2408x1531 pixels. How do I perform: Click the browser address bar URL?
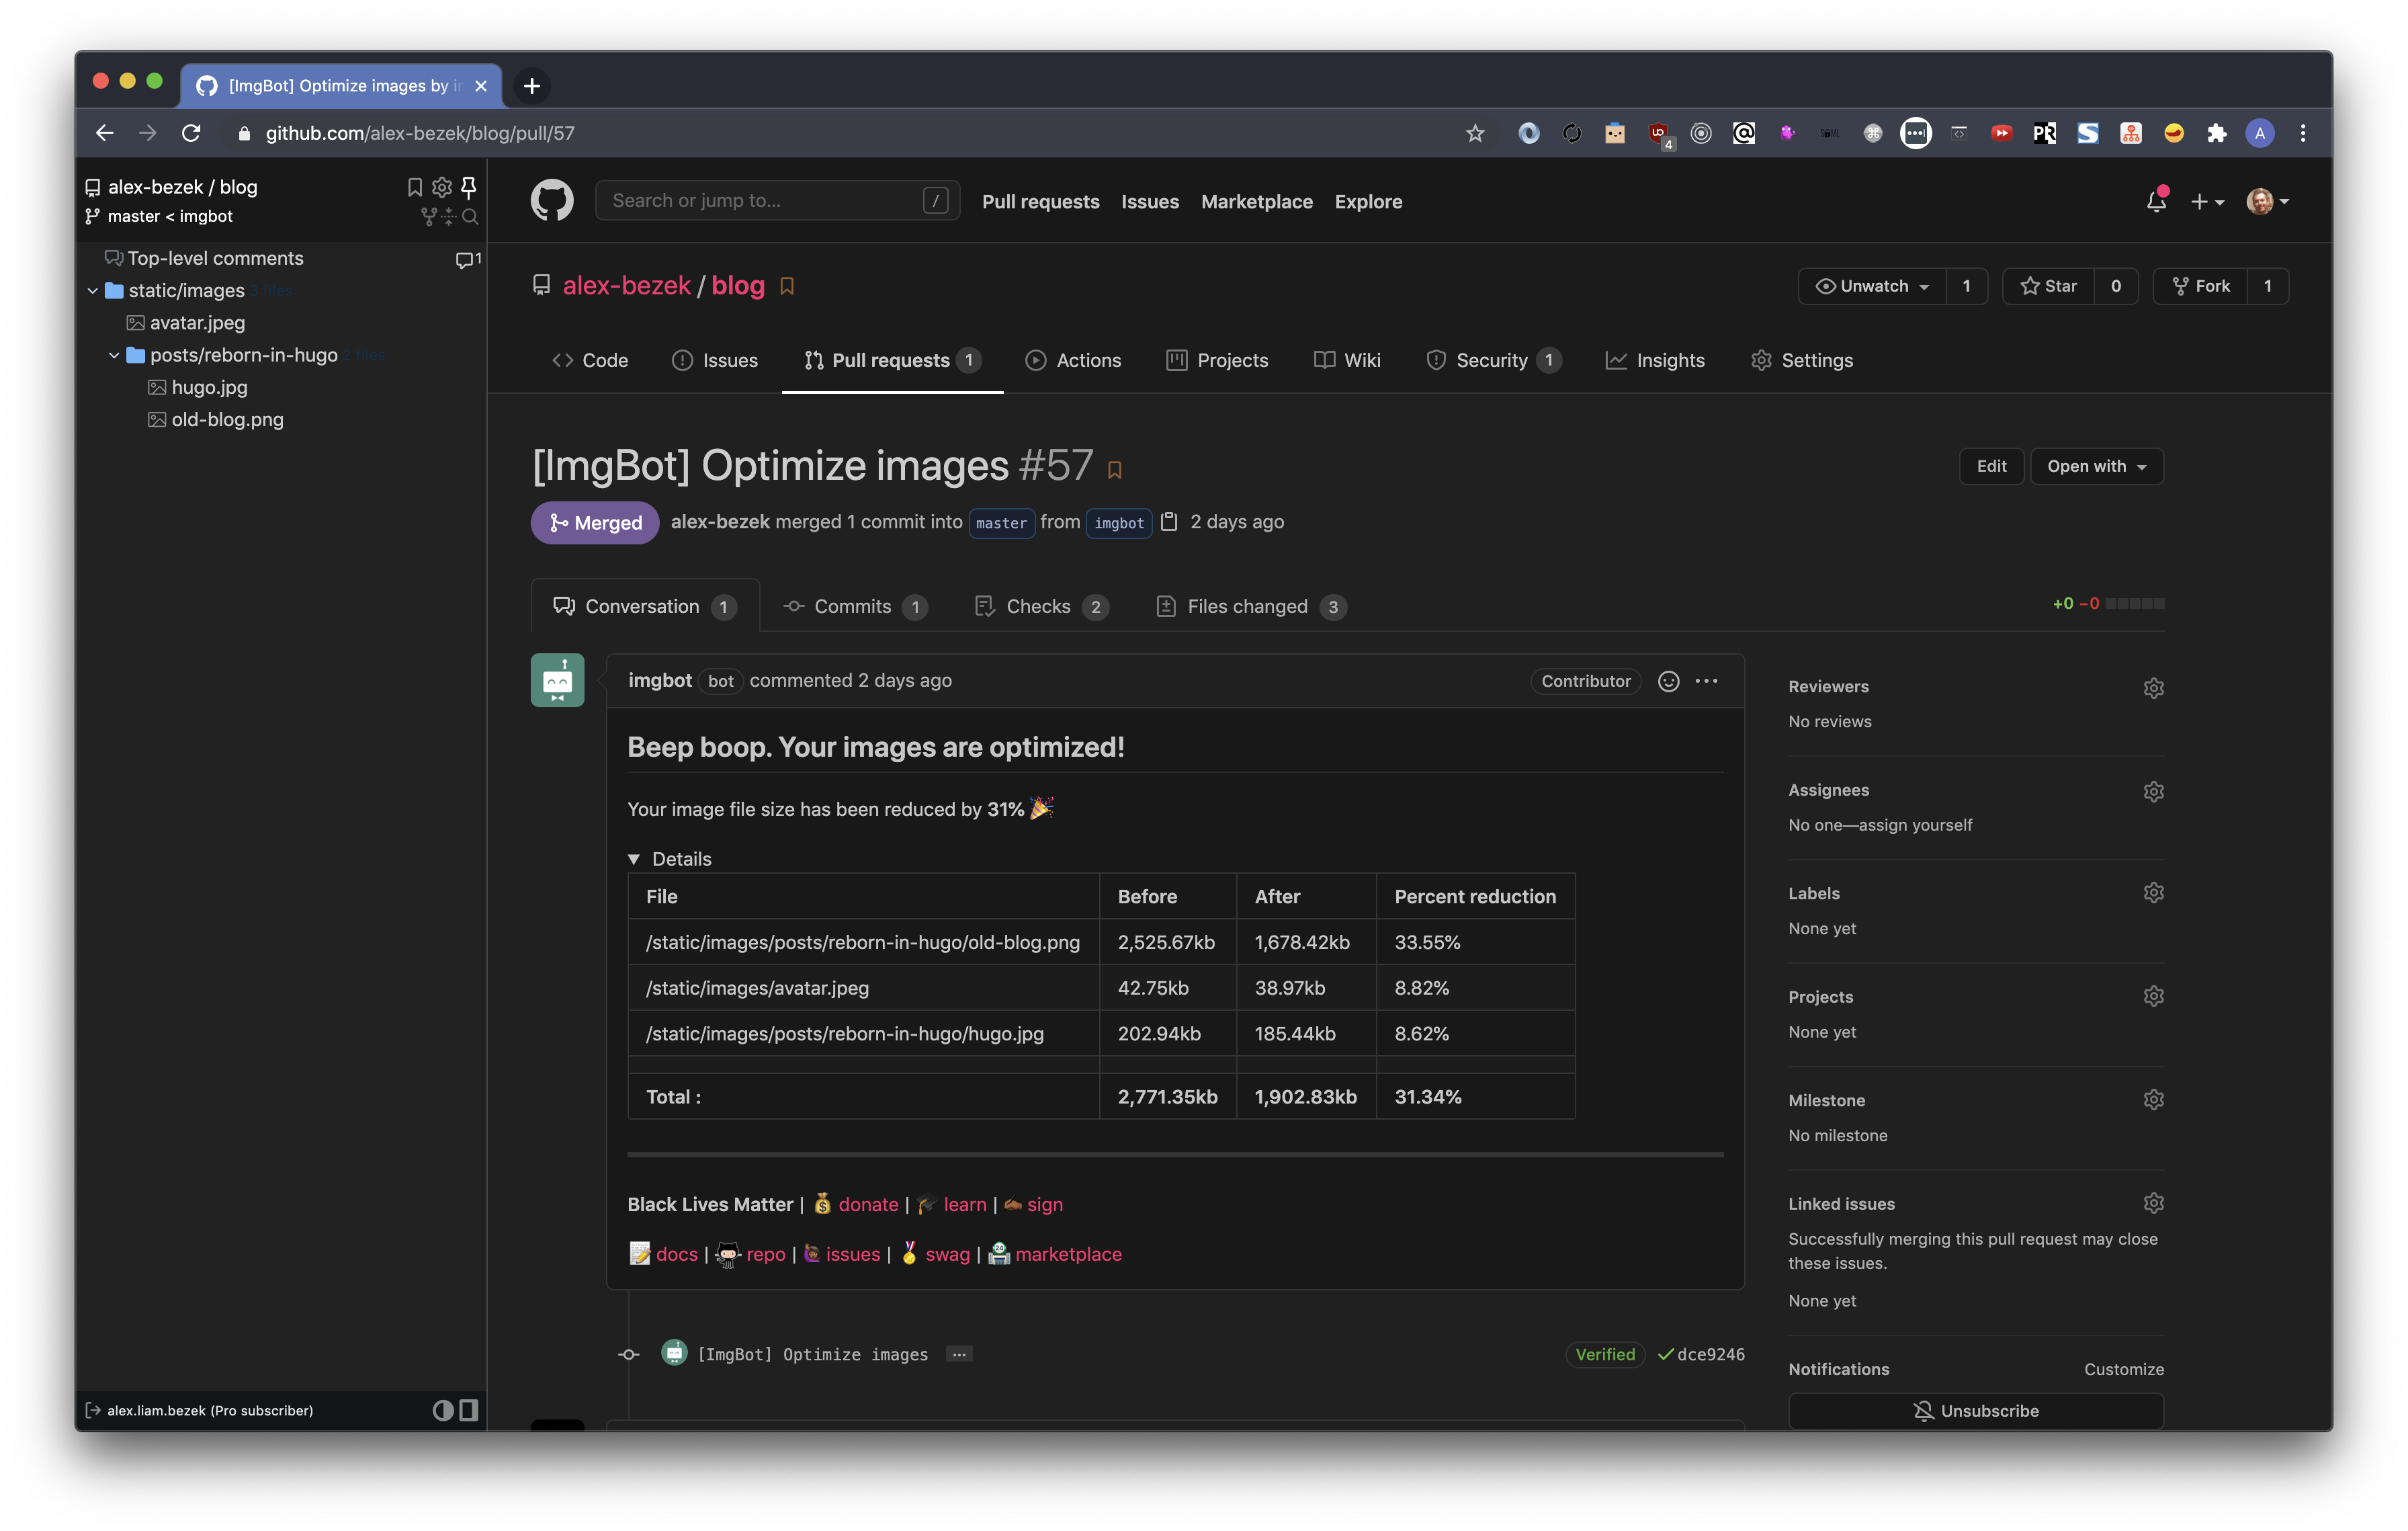420,133
